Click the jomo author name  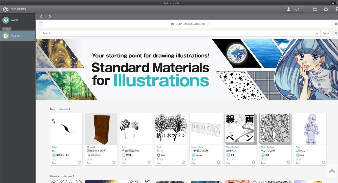click(302, 155)
